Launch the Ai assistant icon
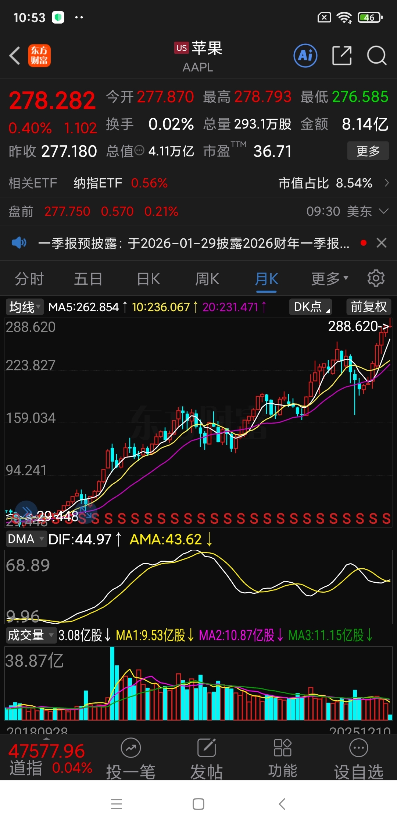 305,56
